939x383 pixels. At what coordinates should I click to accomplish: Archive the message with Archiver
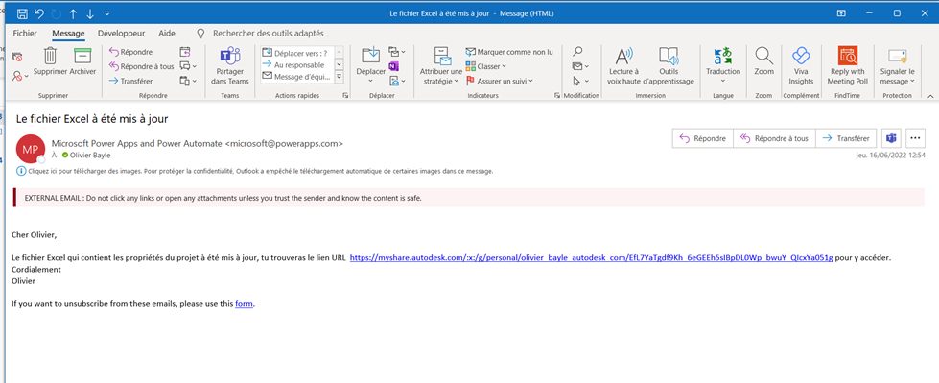tap(82, 62)
